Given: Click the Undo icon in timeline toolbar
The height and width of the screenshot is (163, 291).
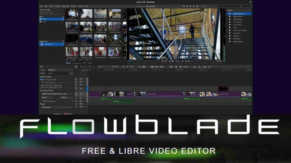Looking at the screenshot, I should pos(113,67).
